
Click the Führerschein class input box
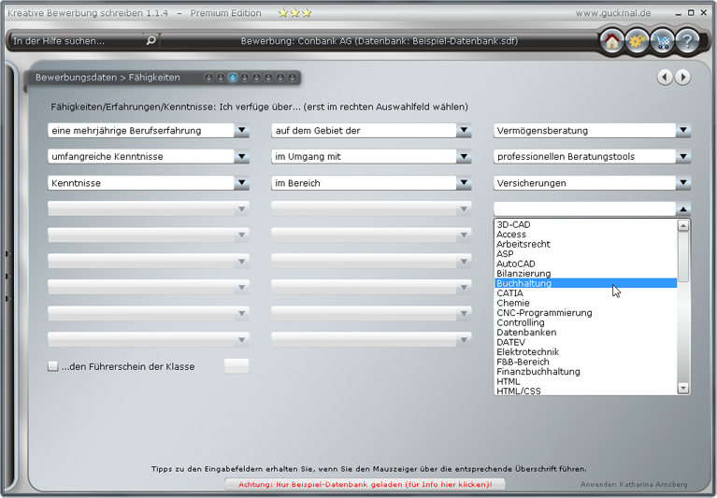tap(237, 366)
